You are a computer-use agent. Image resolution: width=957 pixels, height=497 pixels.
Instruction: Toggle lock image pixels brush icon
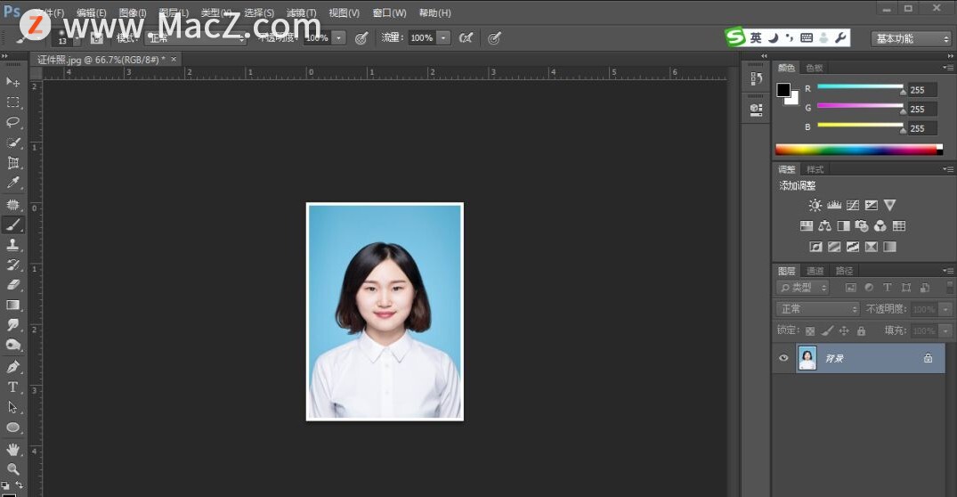point(827,331)
